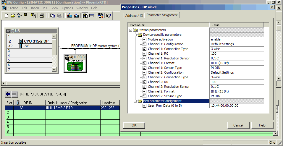Image resolution: width=283 pixels, height=146 pixels.
Task: Confirm the dialog with OK
Action: pyautogui.click(x=134, y=125)
